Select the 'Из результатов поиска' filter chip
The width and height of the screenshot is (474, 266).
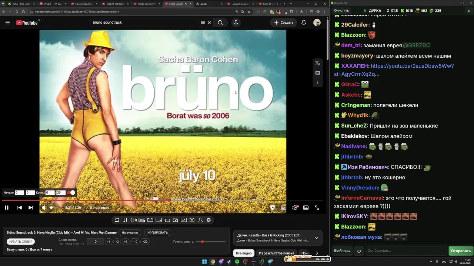pyautogui.click(x=276, y=253)
